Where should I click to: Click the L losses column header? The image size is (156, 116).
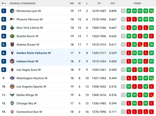click(x=87, y=3)
